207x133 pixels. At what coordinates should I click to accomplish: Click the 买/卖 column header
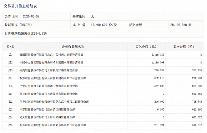click(x=10, y=47)
